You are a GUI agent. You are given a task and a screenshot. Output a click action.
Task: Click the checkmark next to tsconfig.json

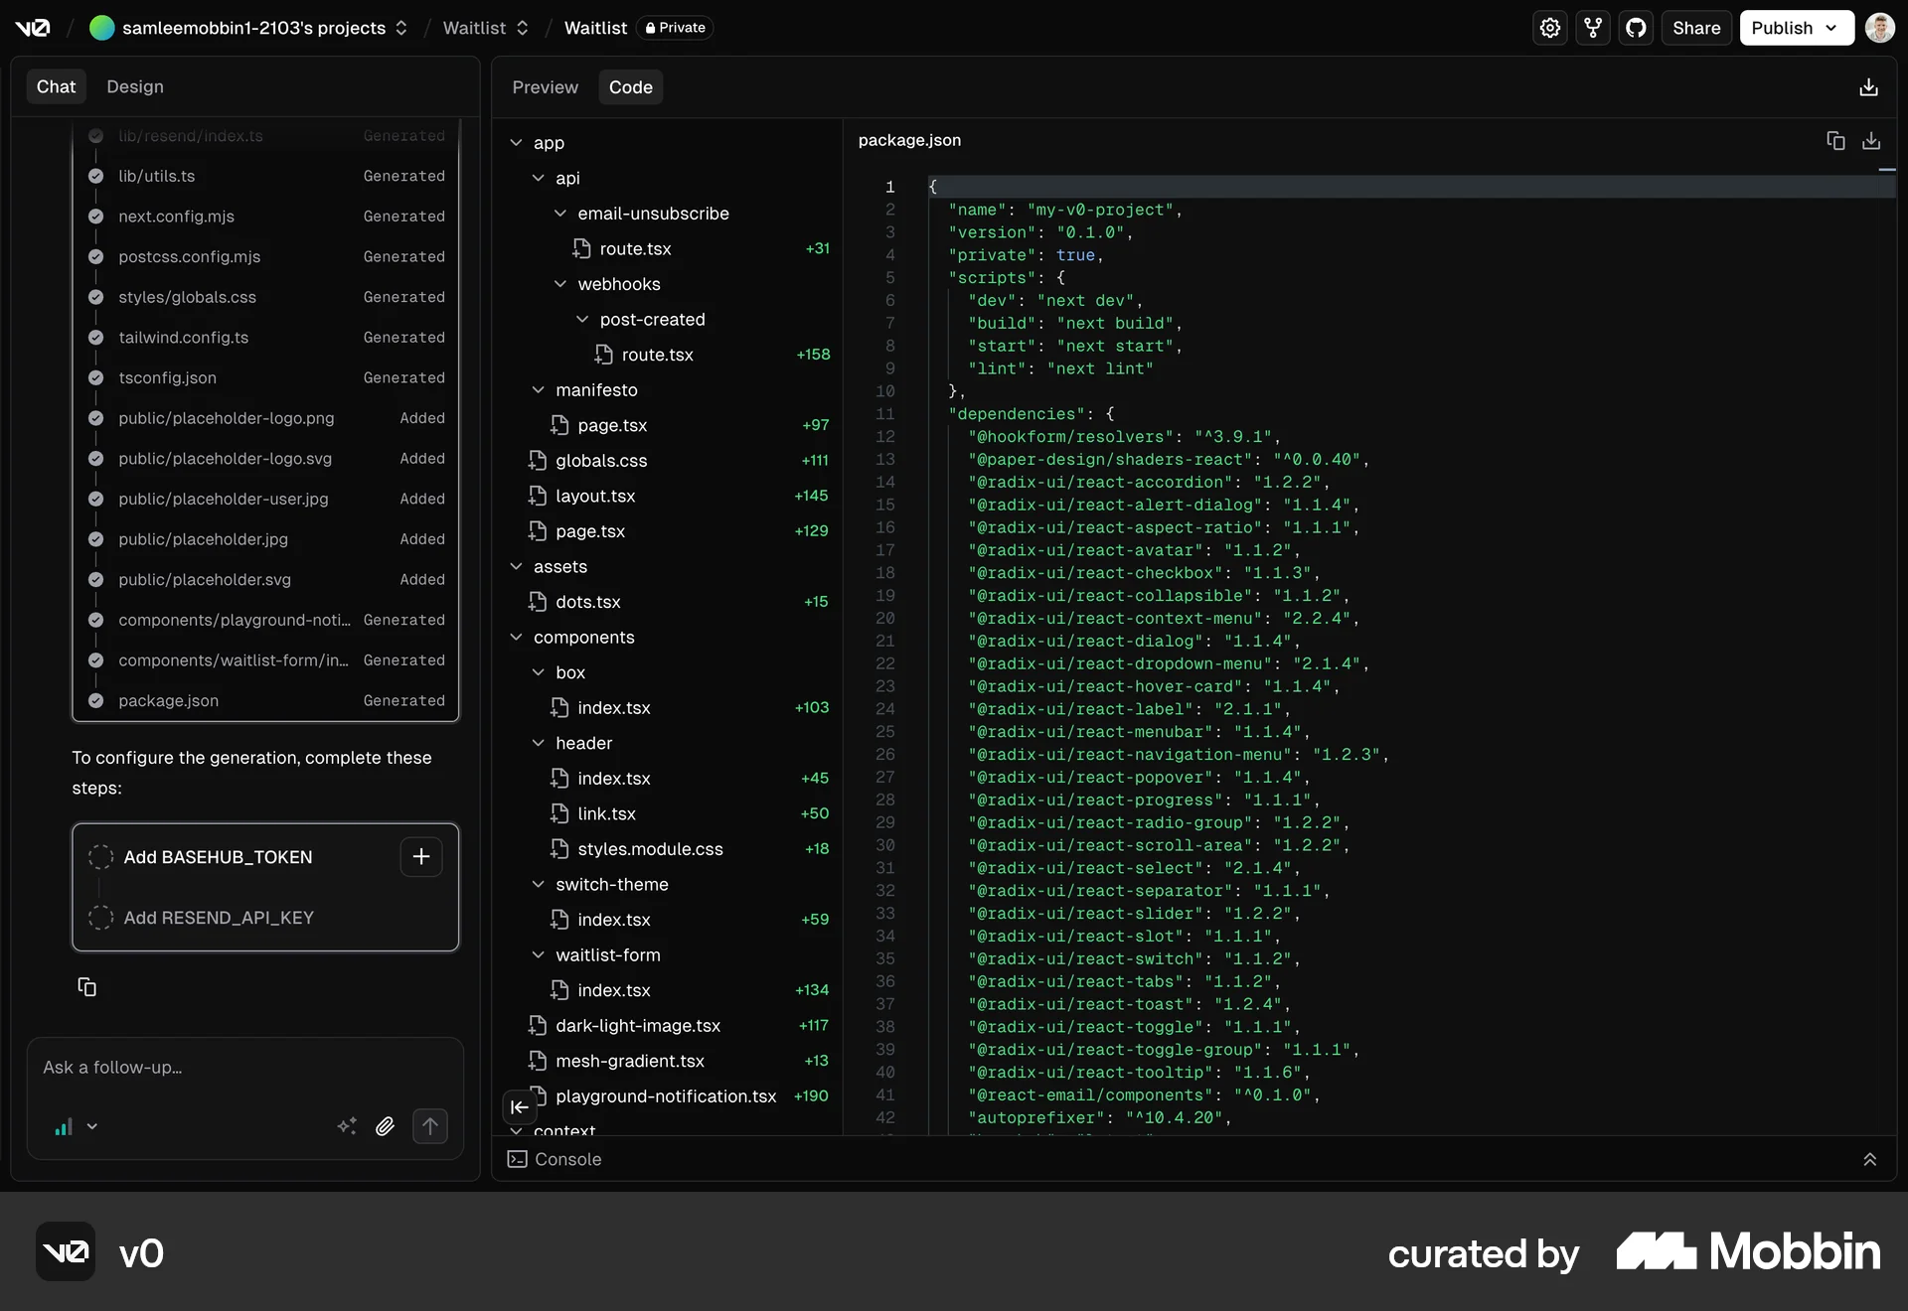pyautogui.click(x=95, y=378)
